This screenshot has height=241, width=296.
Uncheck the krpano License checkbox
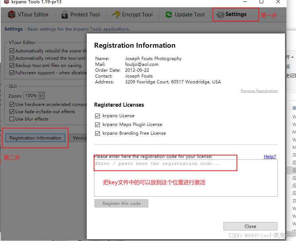97,116
